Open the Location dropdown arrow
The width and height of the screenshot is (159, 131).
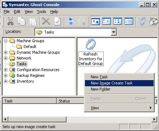point(113,32)
